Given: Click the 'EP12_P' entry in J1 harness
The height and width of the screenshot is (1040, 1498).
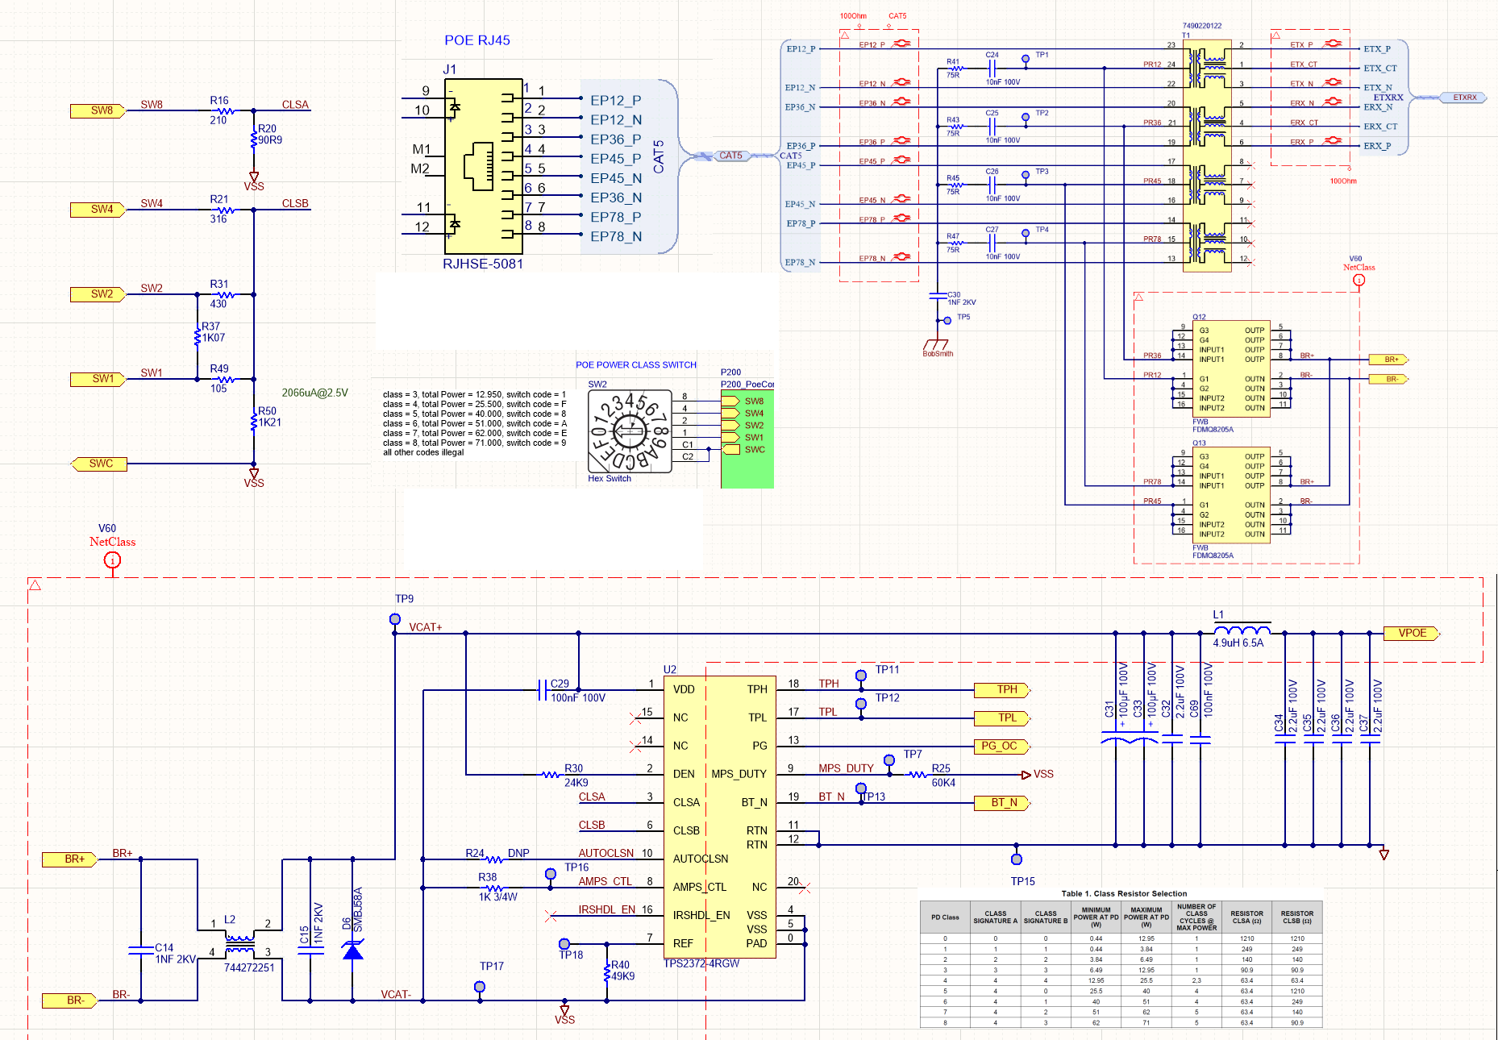Looking at the screenshot, I should click(616, 101).
